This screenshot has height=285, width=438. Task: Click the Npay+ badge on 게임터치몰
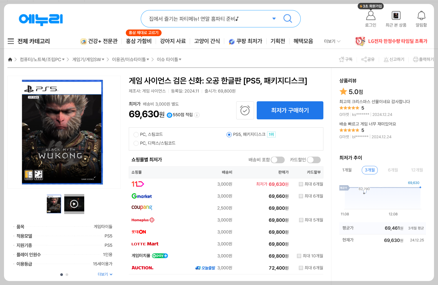coord(160,256)
